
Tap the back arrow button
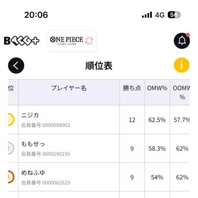click(16, 65)
